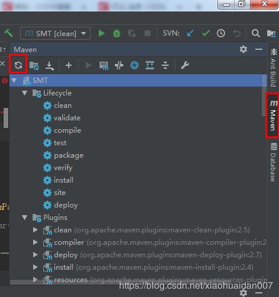Download sources and documentation icon
The height and width of the screenshot is (297, 279).
point(50,66)
